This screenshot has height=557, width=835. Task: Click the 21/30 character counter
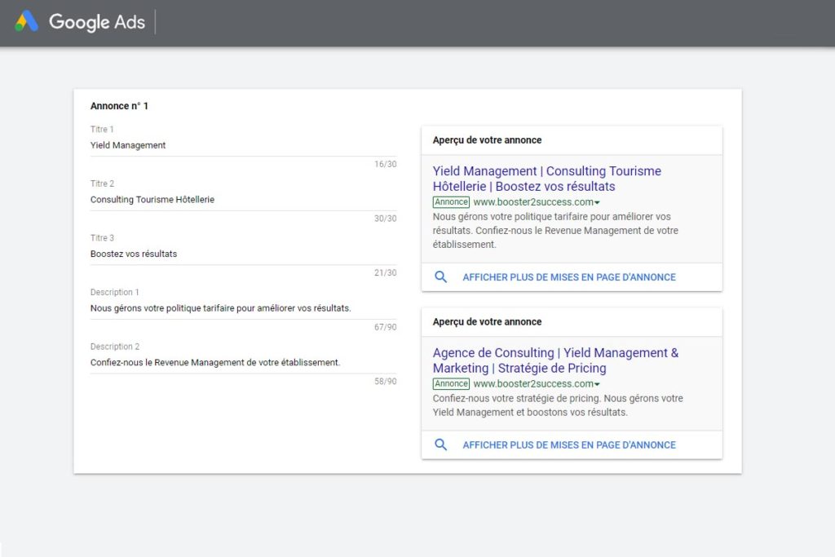[385, 272]
